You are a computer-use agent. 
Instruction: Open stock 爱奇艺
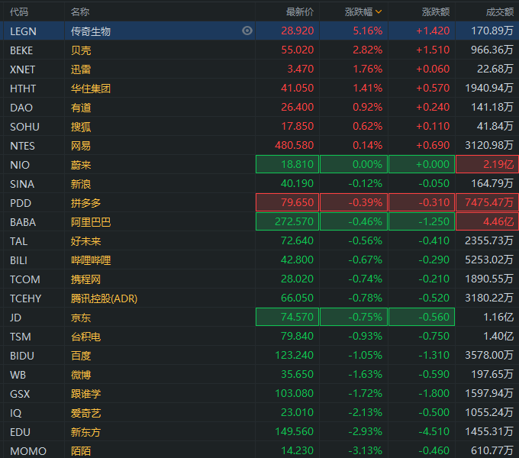[85, 413]
